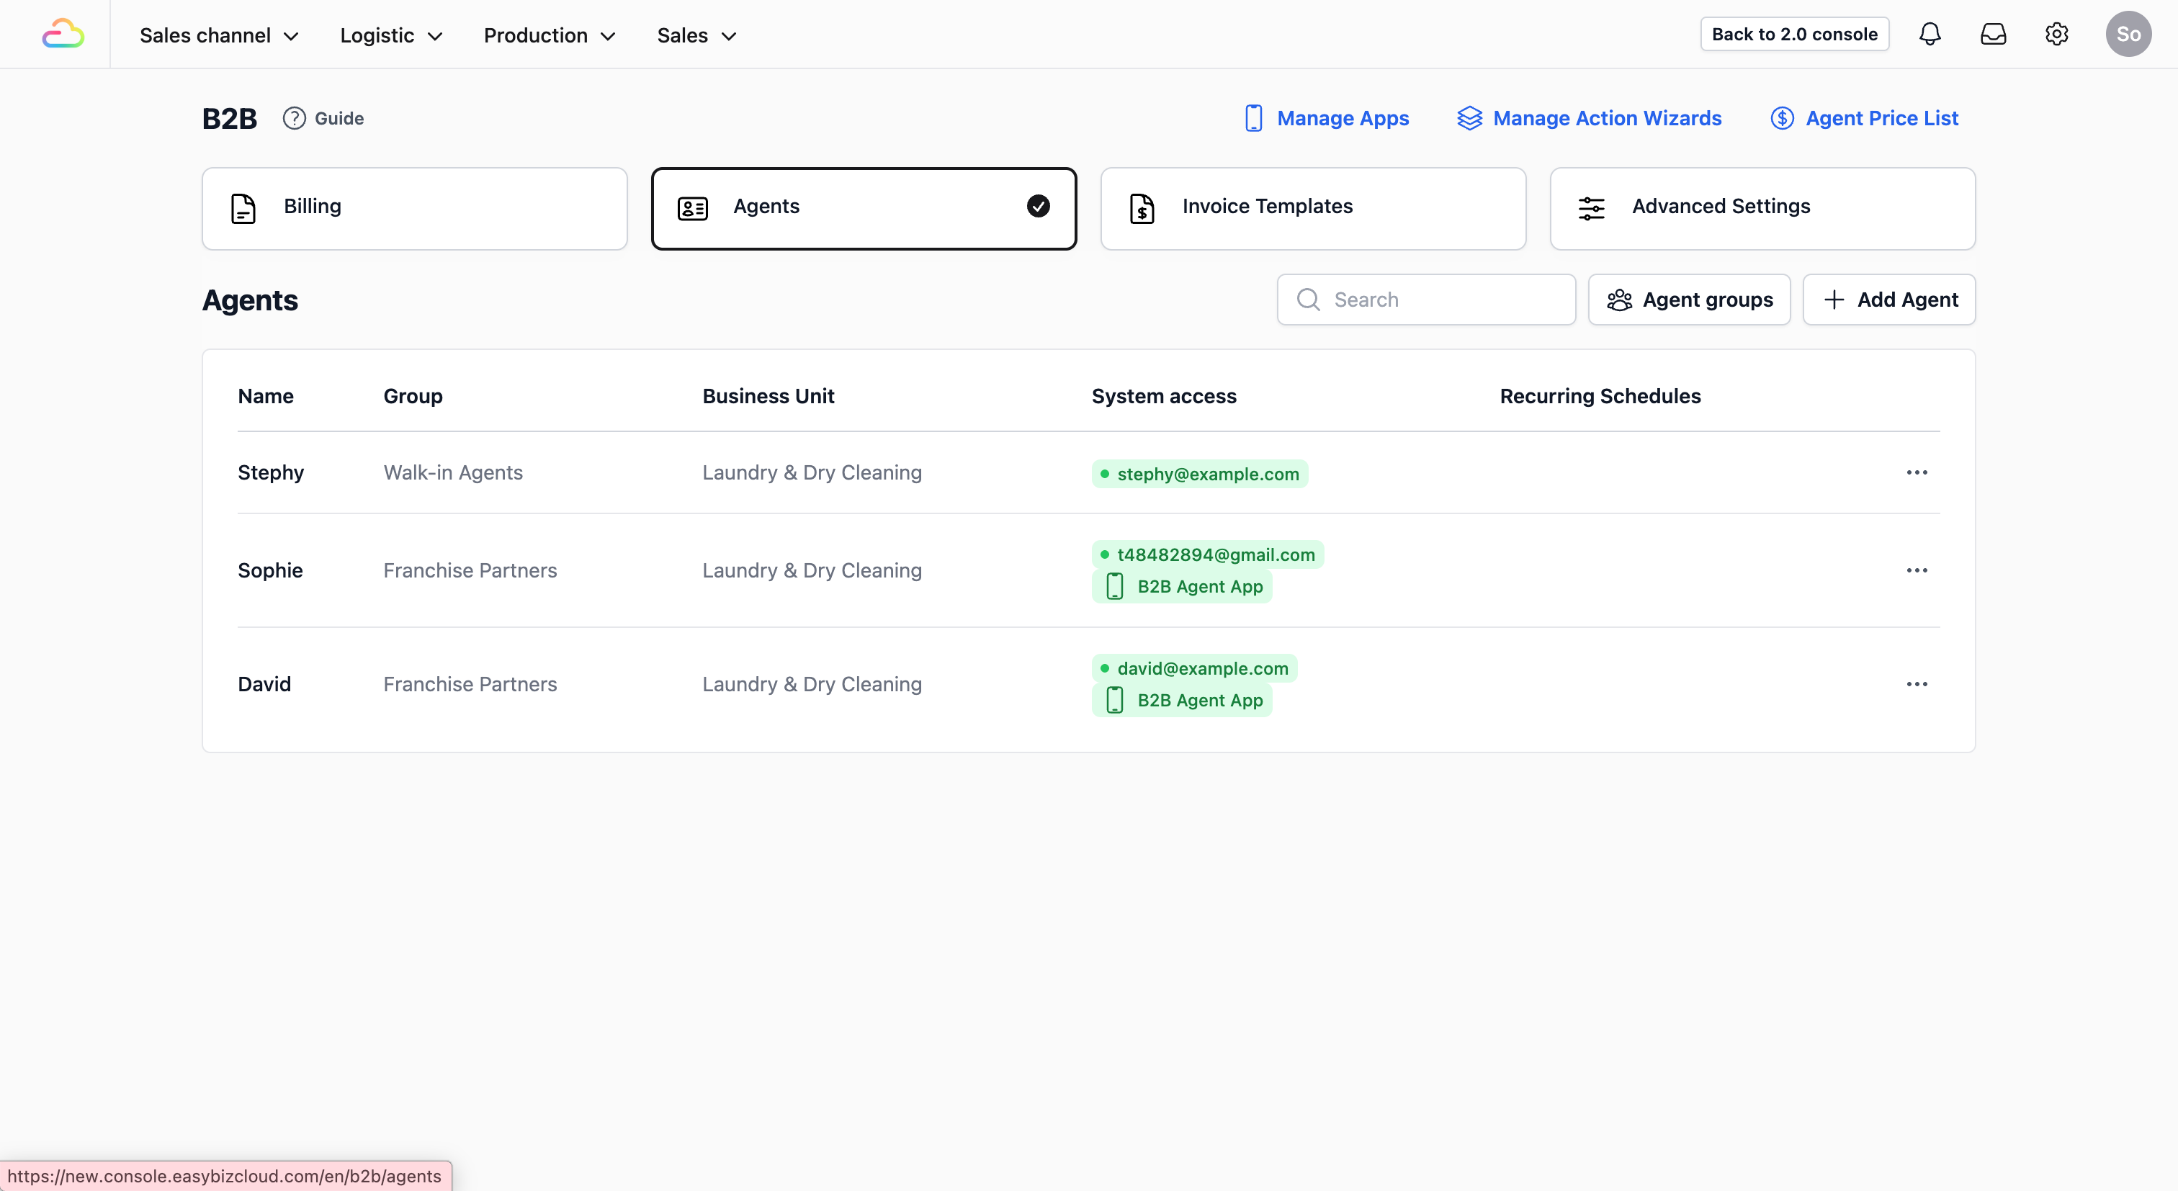
Task: Open the Manage Action Wizards link
Action: (x=1590, y=118)
